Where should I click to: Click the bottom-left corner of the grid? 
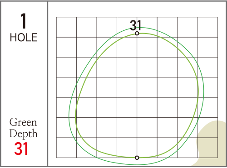[x=56, y=158]
